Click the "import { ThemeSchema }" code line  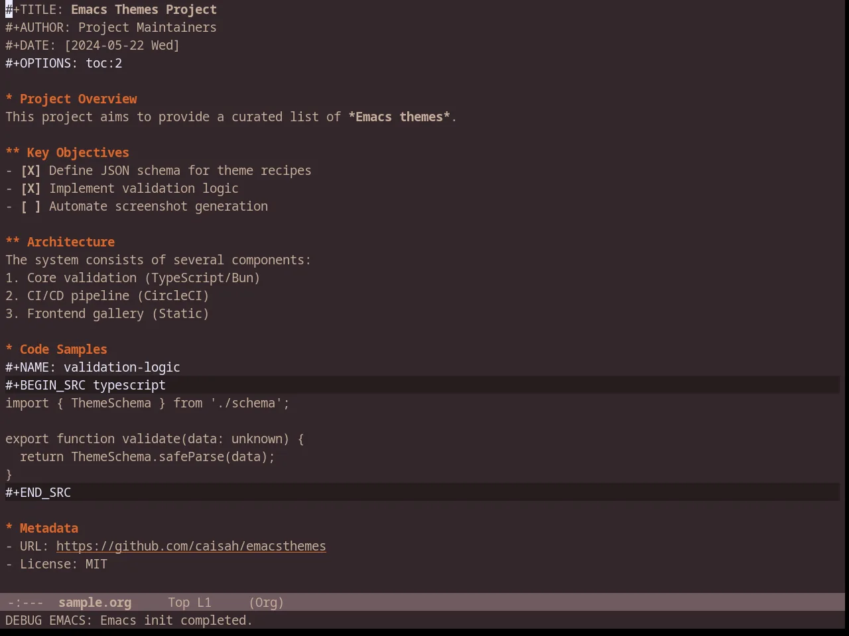[147, 403]
